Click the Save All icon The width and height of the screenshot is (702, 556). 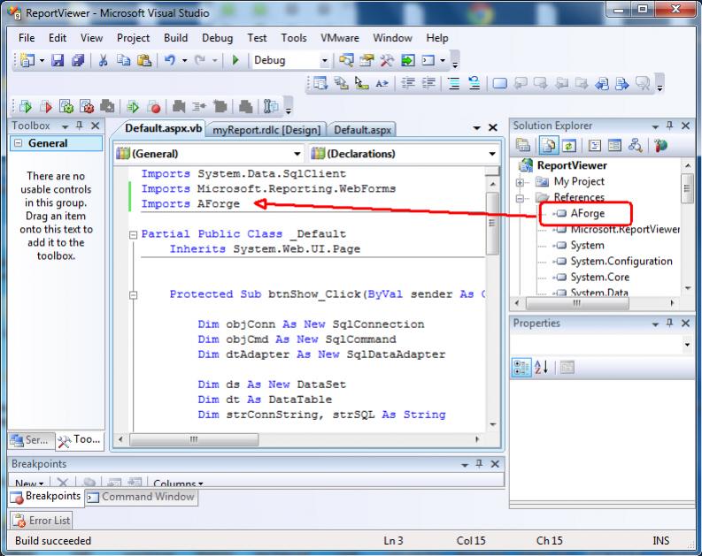(77, 61)
